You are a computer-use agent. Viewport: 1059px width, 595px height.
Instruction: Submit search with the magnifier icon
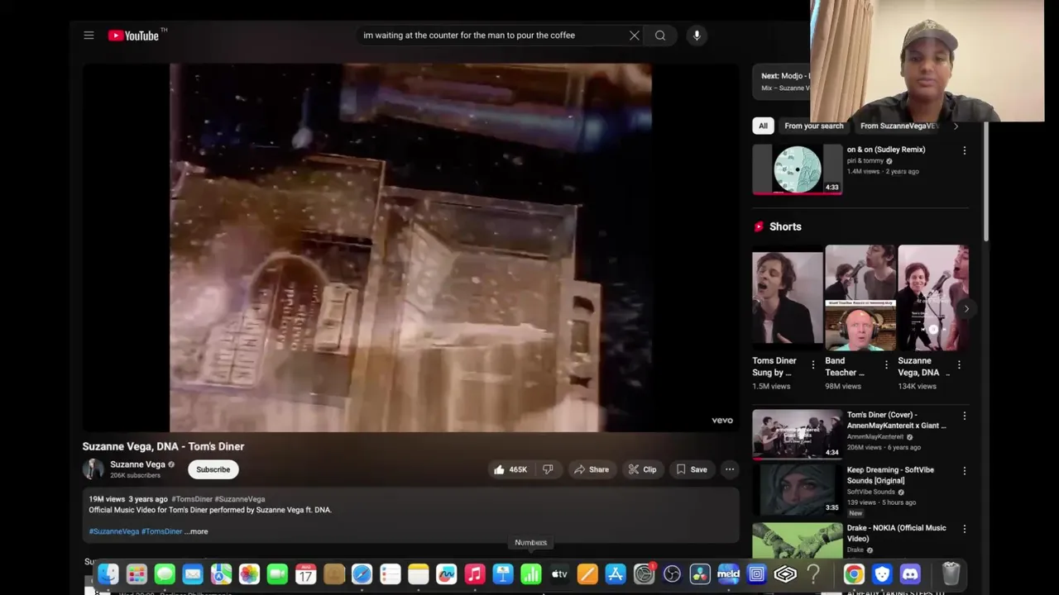[660, 36]
